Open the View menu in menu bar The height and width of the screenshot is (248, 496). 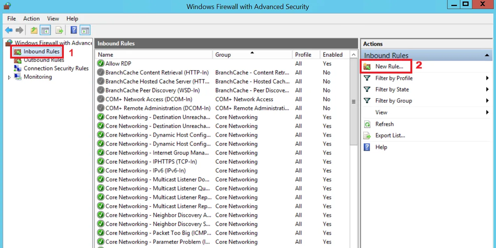pyautogui.click(x=53, y=18)
